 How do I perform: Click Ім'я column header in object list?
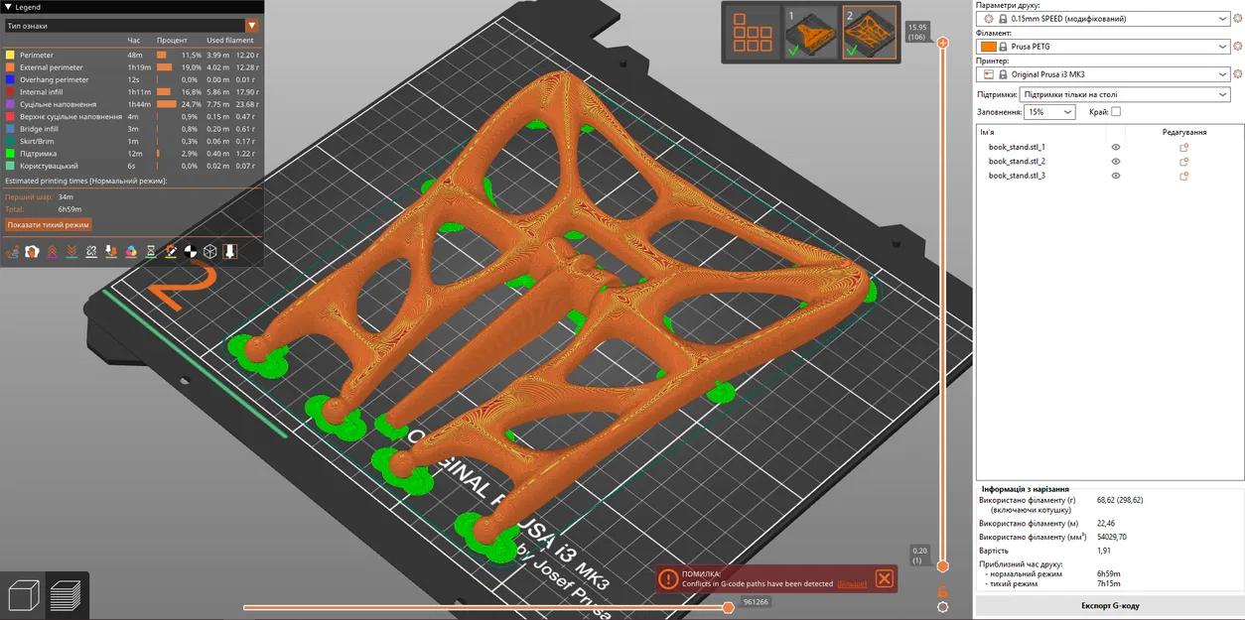click(x=986, y=132)
